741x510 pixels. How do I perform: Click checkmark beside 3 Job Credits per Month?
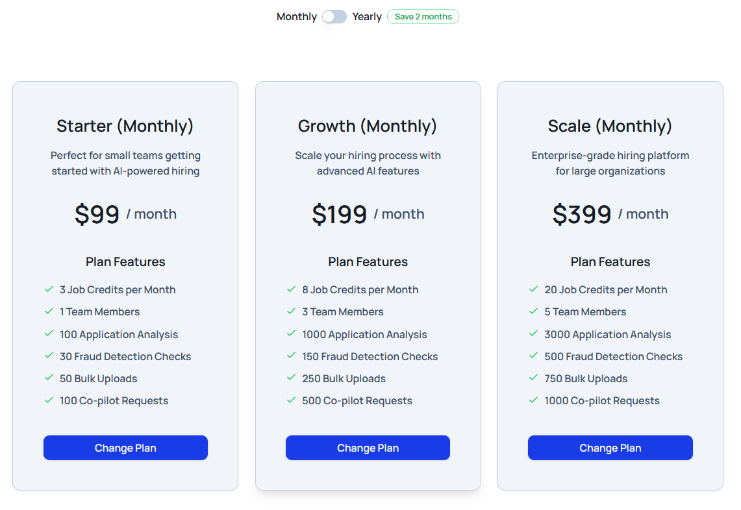click(49, 289)
